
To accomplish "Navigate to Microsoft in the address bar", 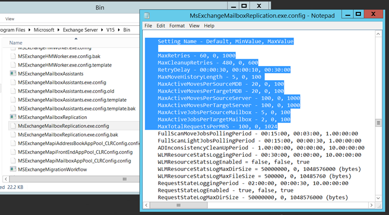I will 44,30.
